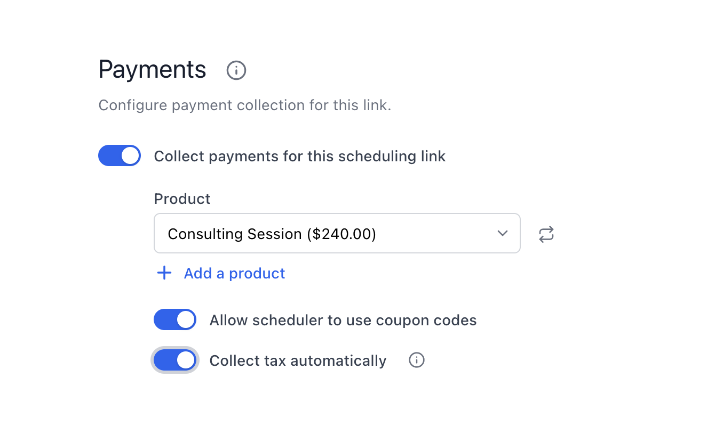Turn off Collect payments for this scheduling link

[120, 156]
